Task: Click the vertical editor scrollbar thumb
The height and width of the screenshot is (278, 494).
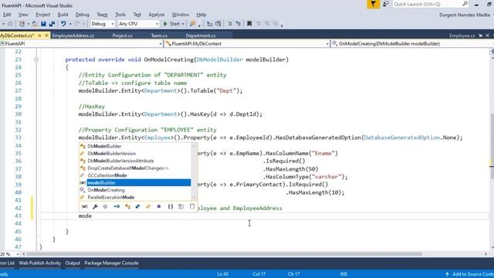Action: point(492,147)
